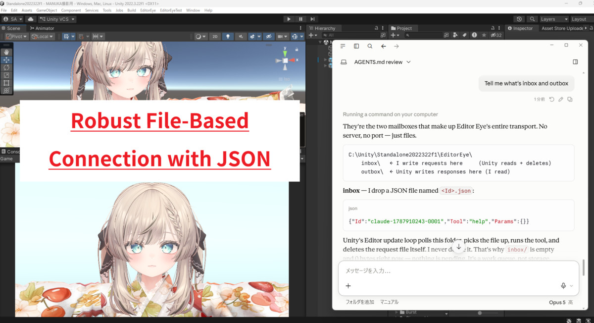Open Undo History in Unity toolbar
Viewport: 594px width, 323px height.
pos(519,19)
